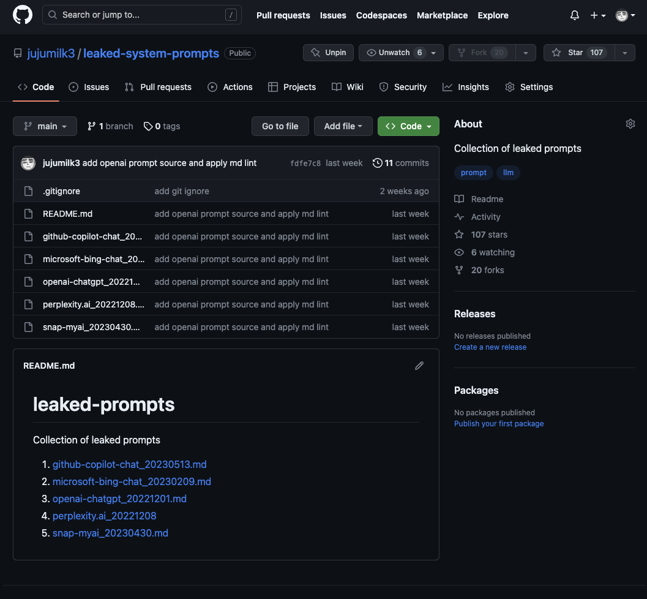The width and height of the screenshot is (647, 599).
Task: View the 11 commits history
Action: click(x=401, y=163)
